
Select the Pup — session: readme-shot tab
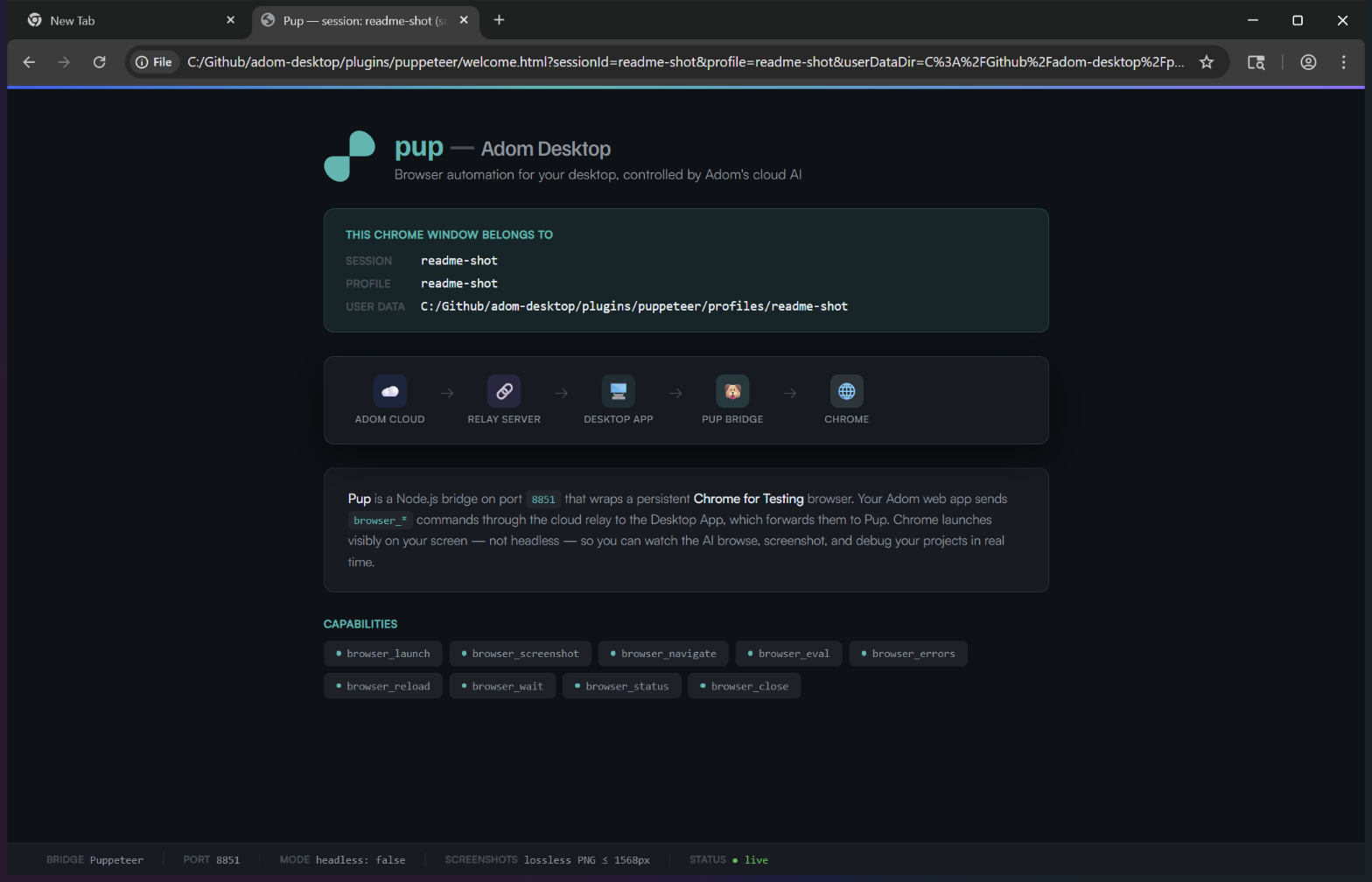click(366, 20)
